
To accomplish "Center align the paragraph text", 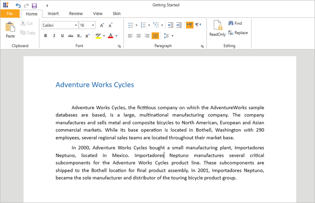I will click(139, 36).
